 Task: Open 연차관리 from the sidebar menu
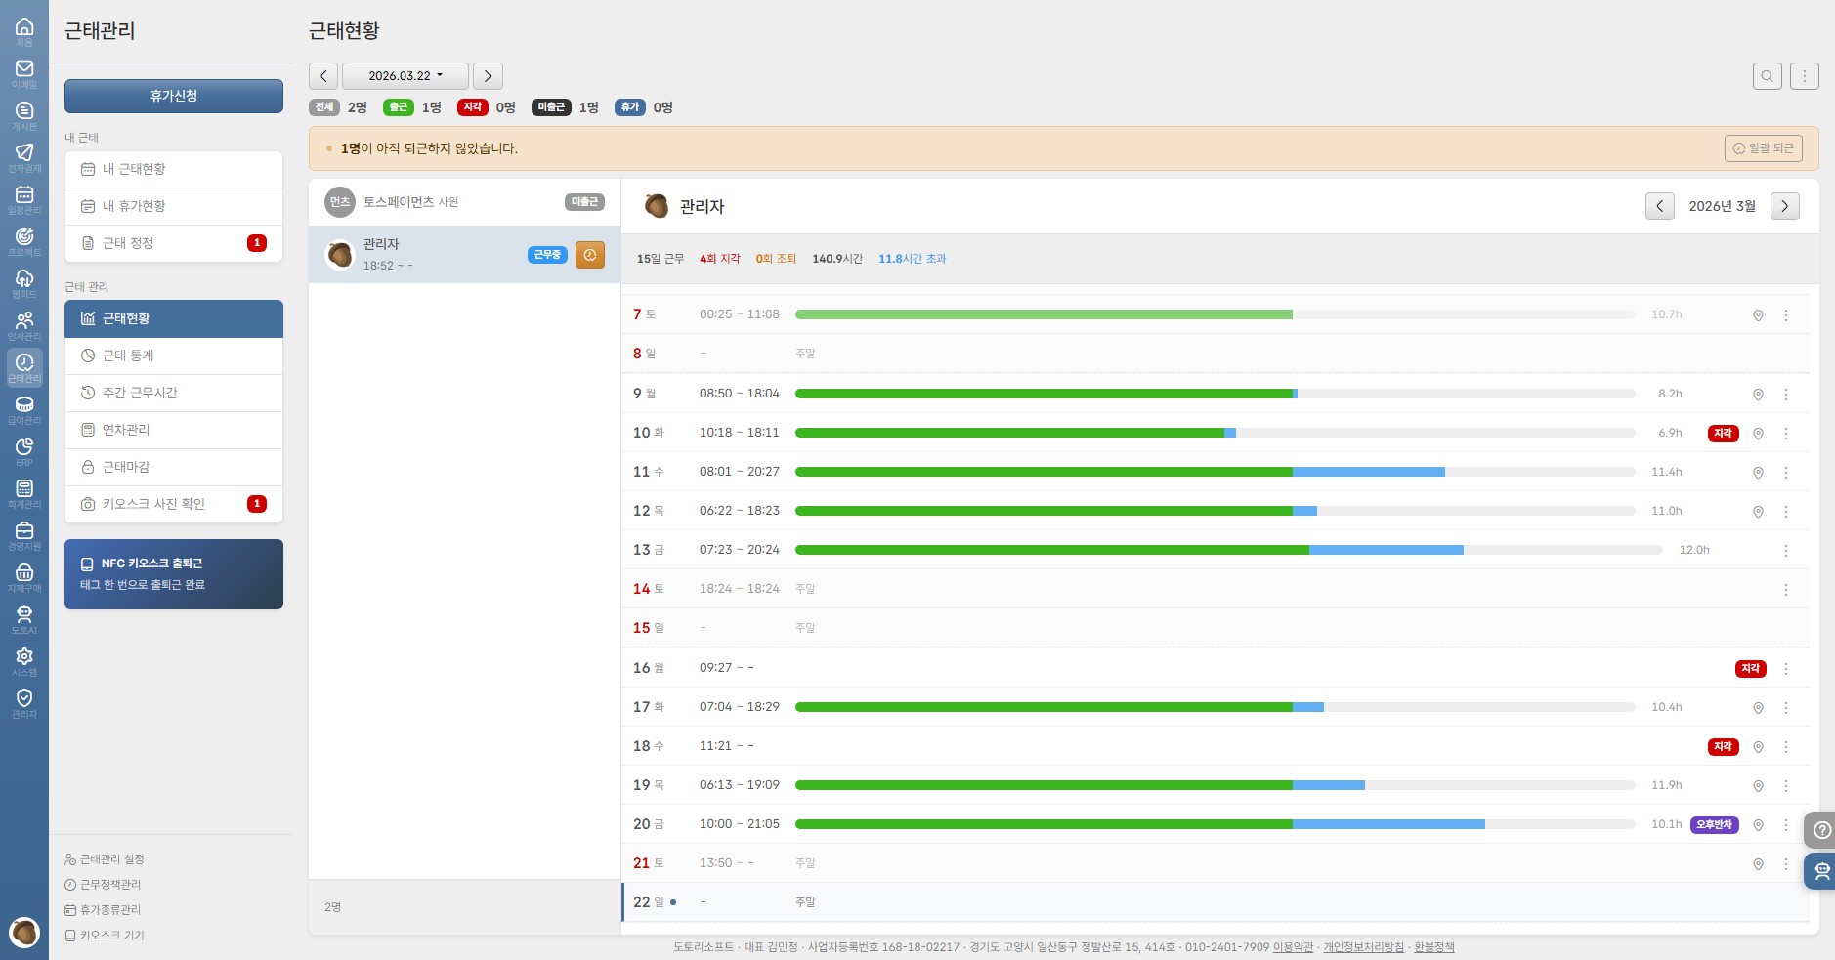click(174, 430)
